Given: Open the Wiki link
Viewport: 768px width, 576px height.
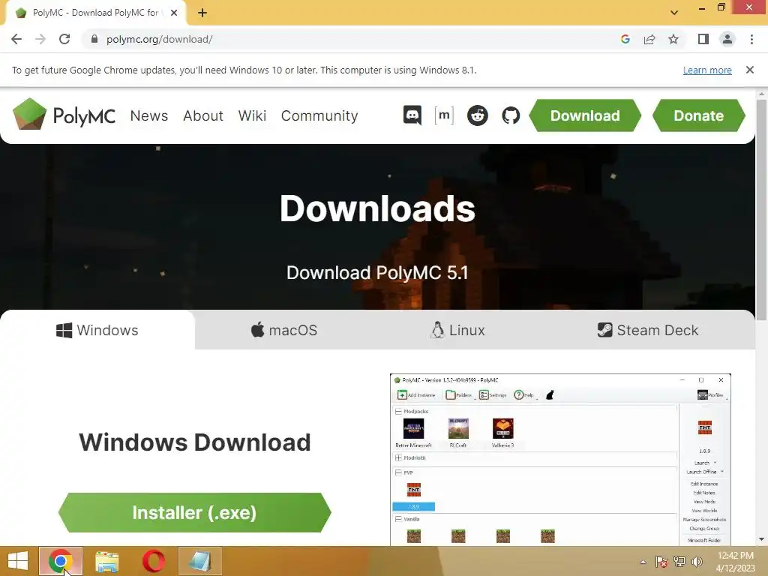Looking at the screenshot, I should coord(252,115).
